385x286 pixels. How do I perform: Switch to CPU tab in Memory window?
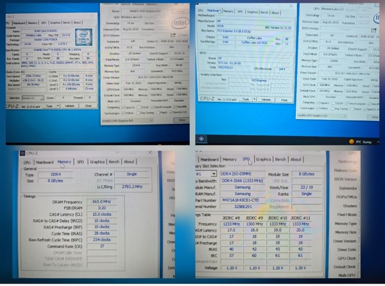click(x=27, y=162)
